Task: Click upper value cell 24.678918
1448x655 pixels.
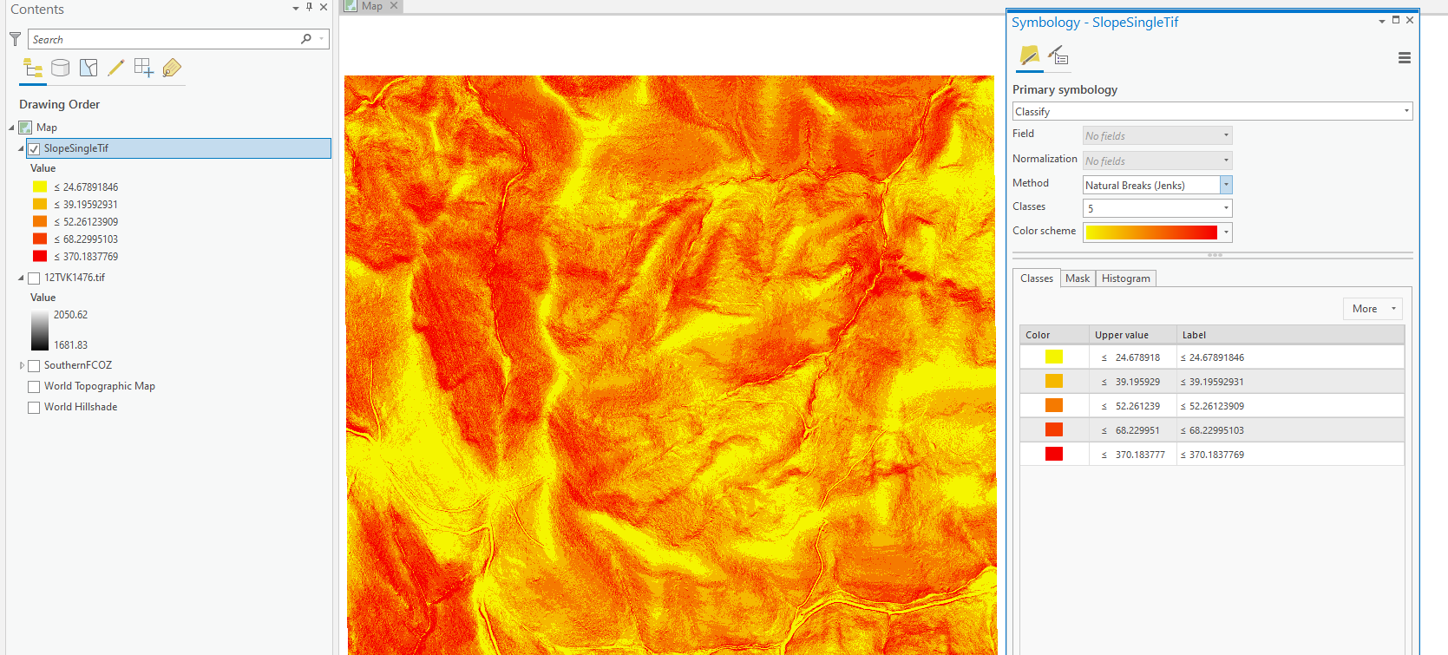Action: point(1133,357)
